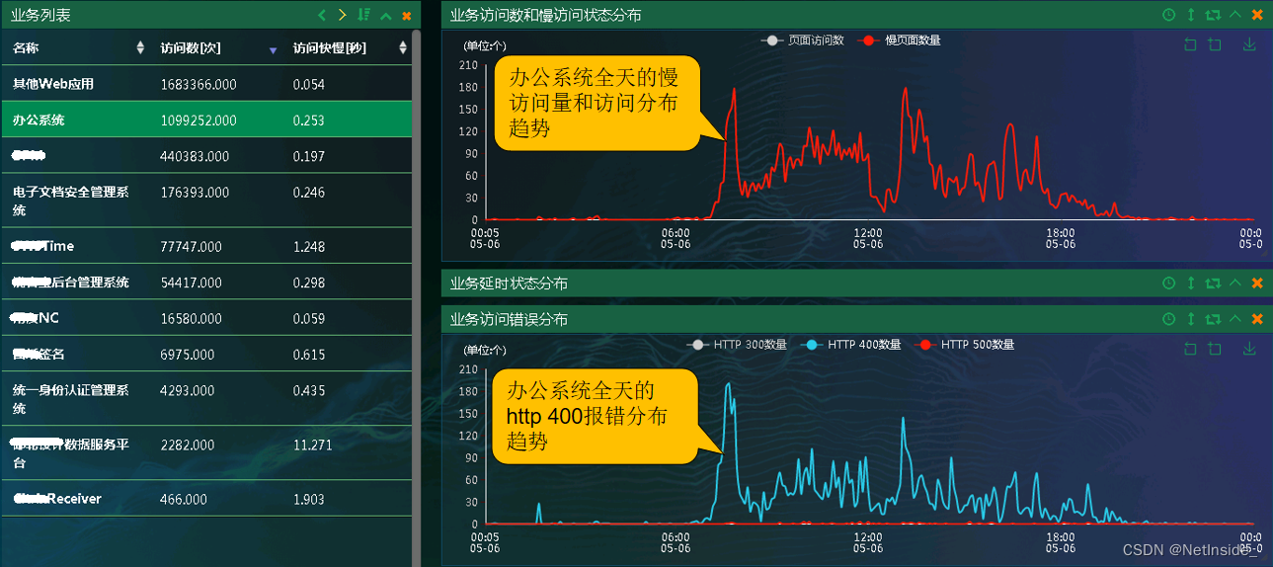Select the row ending with 数据服务平台
Image resolution: width=1273 pixels, height=567 pixels.
pyautogui.click(x=206, y=453)
